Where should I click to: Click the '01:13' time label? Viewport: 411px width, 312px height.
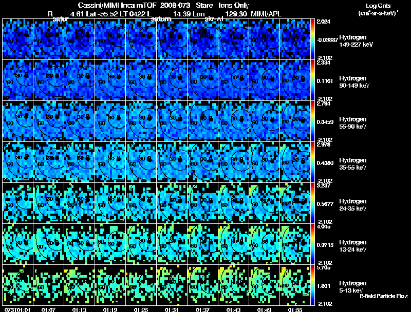(79, 309)
